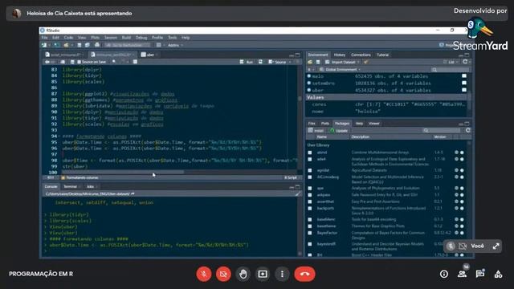Click the Environment search field
Screen dimensions: 514x289
(451, 70)
